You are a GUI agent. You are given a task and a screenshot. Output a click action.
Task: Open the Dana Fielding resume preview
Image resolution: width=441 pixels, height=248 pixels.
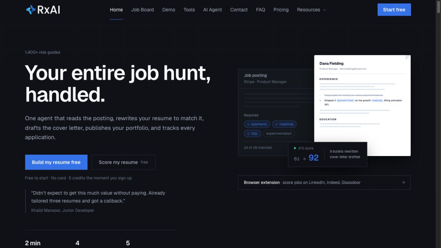point(362,106)
